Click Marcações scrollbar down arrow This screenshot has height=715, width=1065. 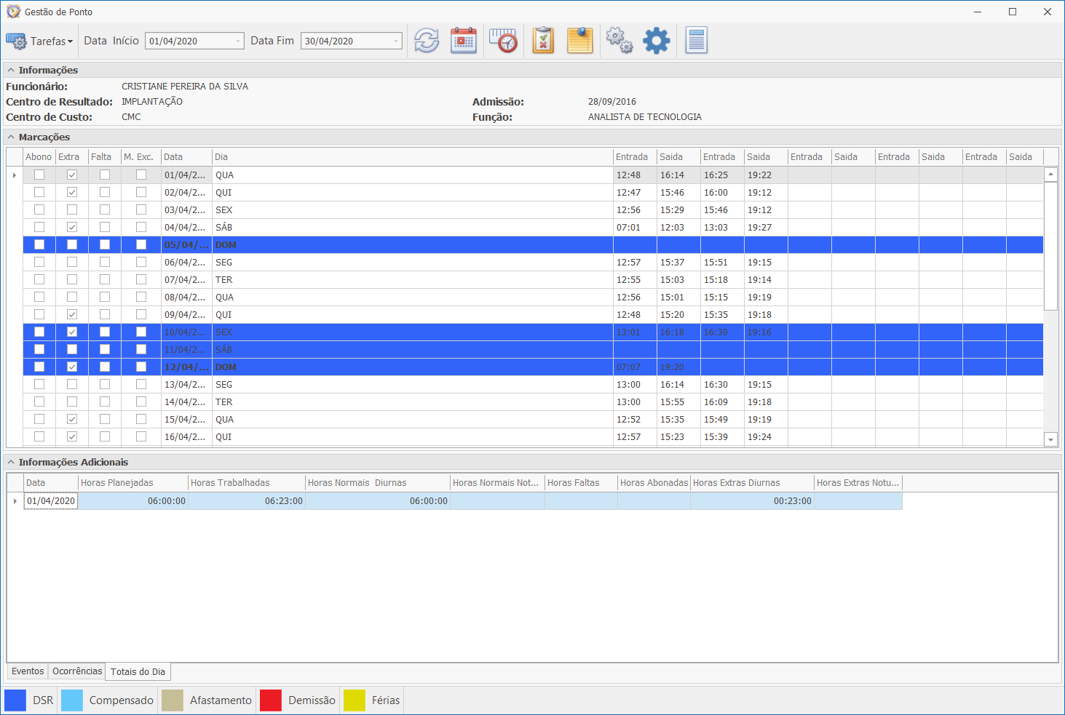click(x=1050, y=439)
